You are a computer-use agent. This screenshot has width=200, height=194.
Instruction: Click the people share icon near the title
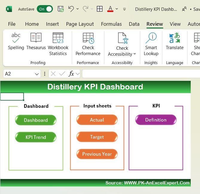(x=184, y=9)
